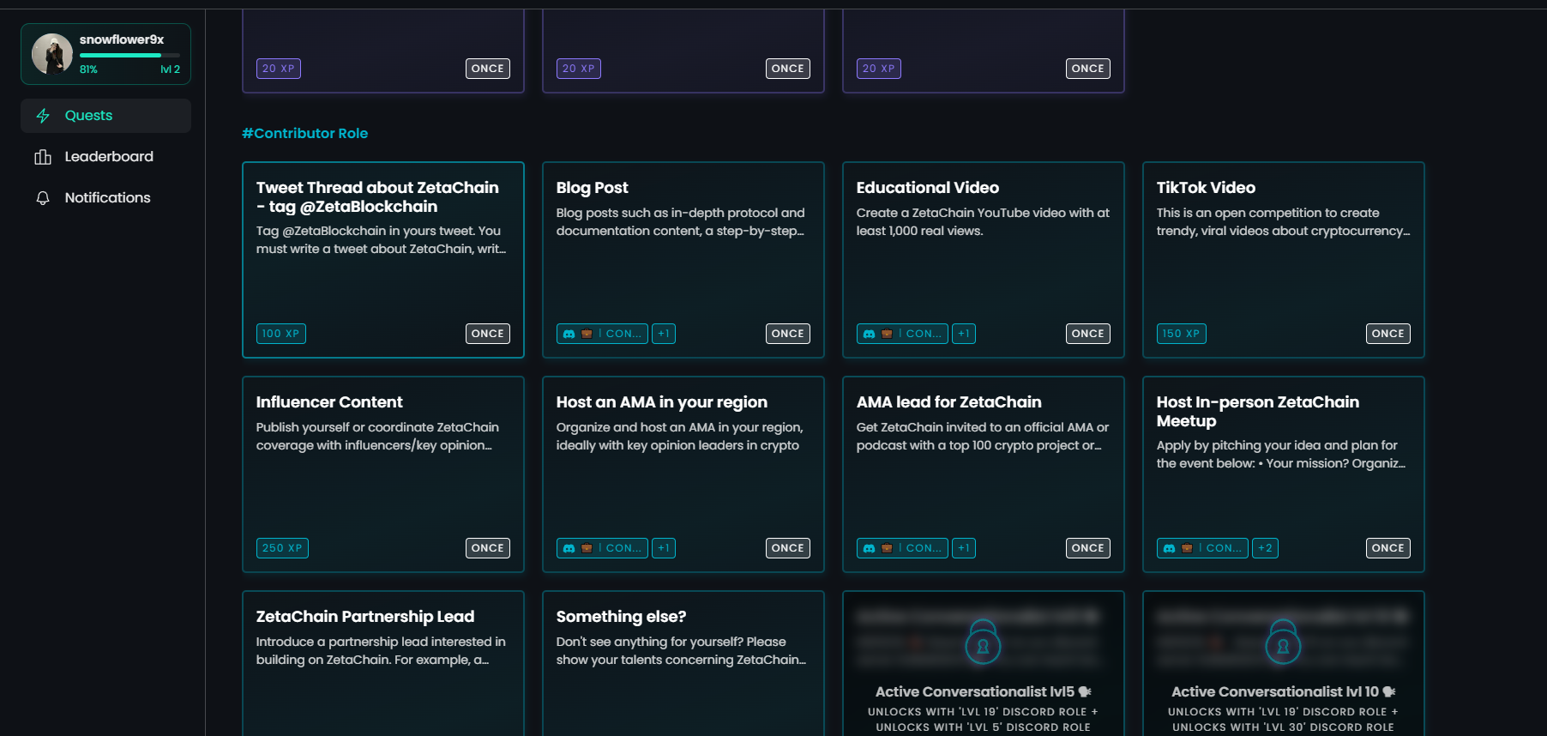The image size is (1547, 736).
Task: Open the Influencer Content quest title
Action: pos(329,402)
